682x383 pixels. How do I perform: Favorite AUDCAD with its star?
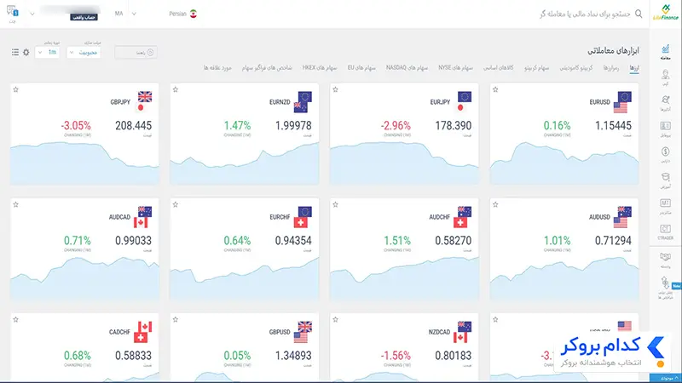[15, 204]
